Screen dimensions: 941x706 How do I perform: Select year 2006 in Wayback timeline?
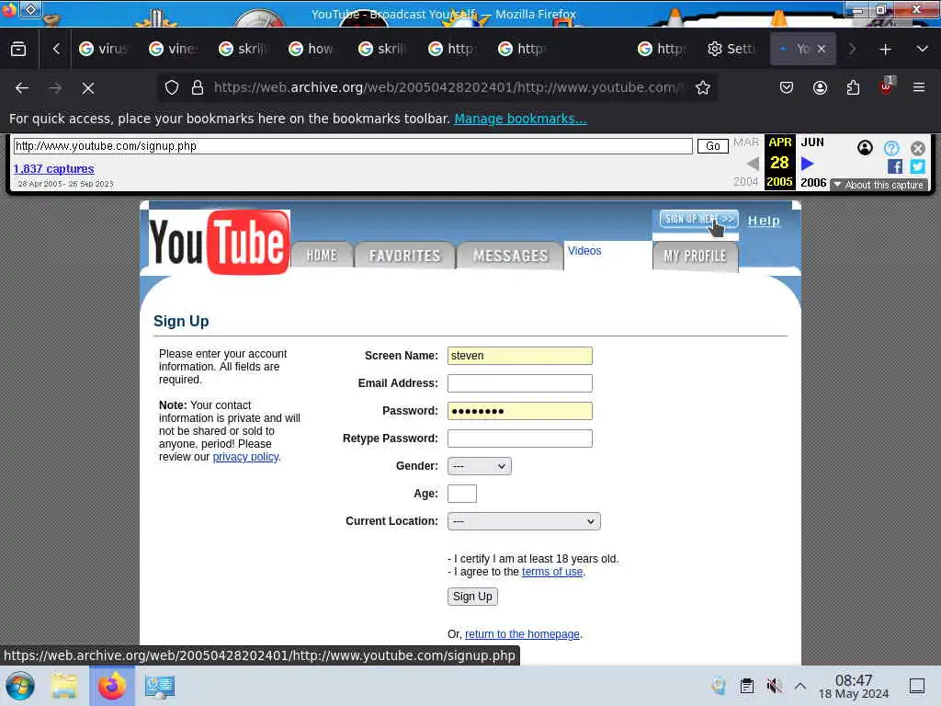click(813, 183)
